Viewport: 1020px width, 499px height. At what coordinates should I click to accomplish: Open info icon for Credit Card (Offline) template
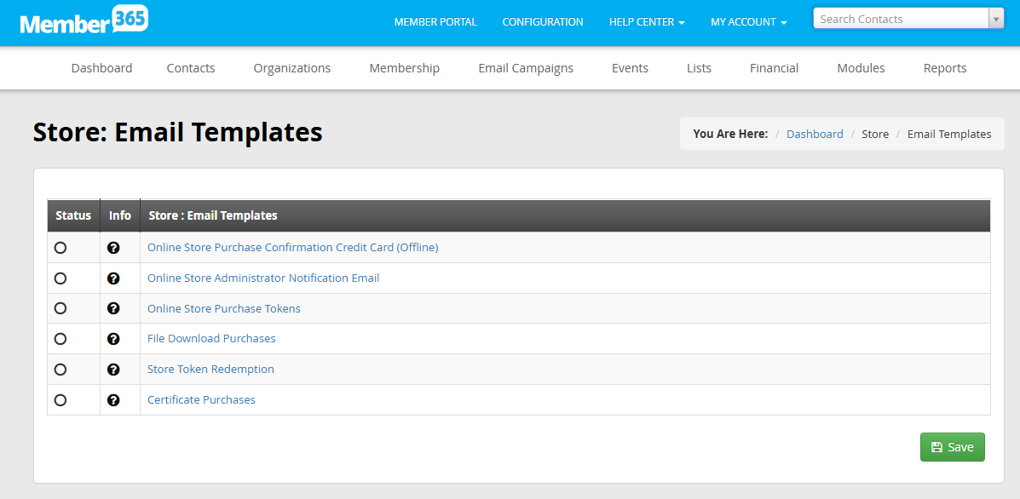pyautogui.click(x=113, y=248)
